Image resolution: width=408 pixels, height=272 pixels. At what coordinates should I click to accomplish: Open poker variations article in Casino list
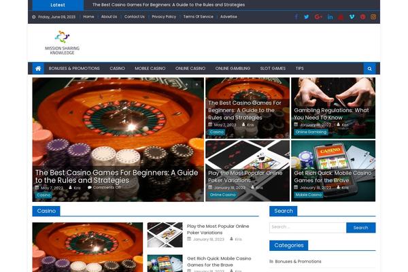pos(218,229)
